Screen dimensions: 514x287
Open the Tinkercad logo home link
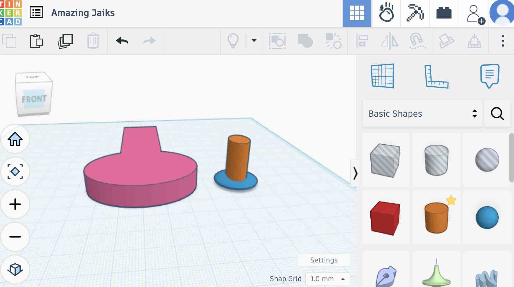11,13
